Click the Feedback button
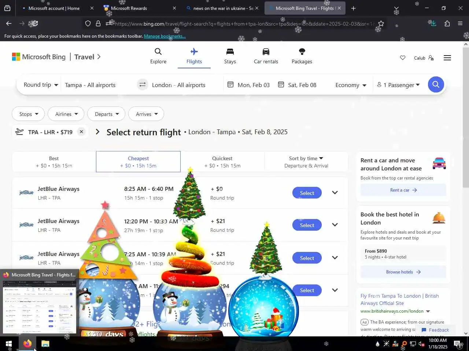 [435, 330]
